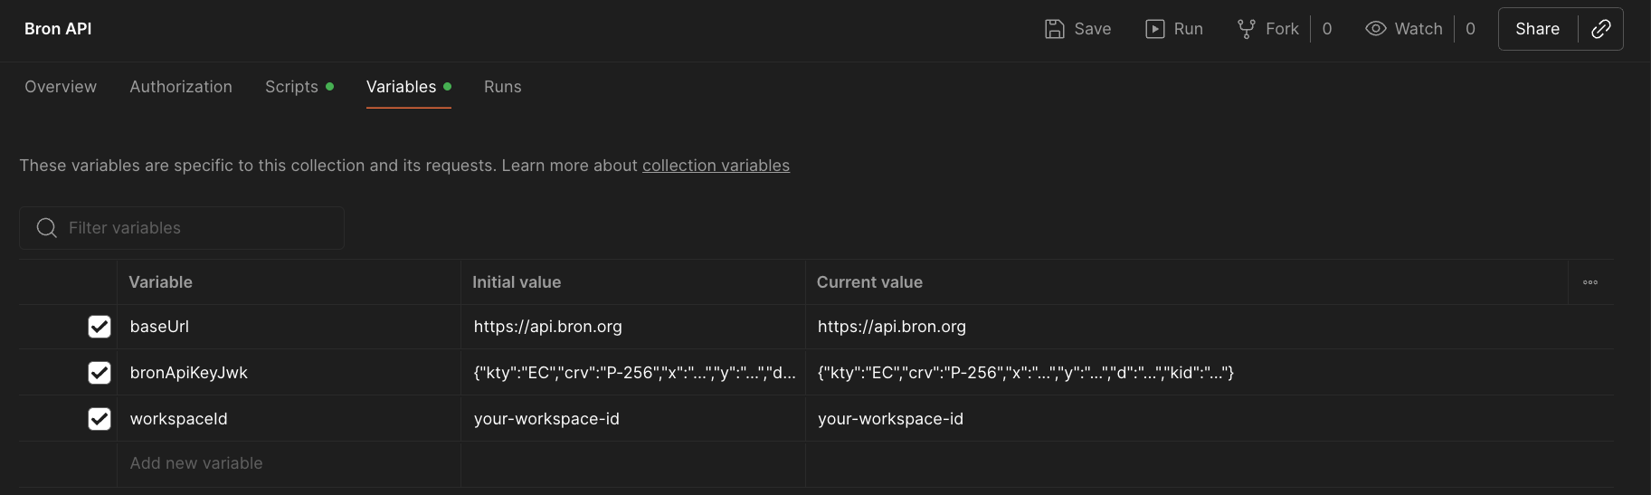Click the Add new variable field
1651x495 pixels.
(289, 463)
